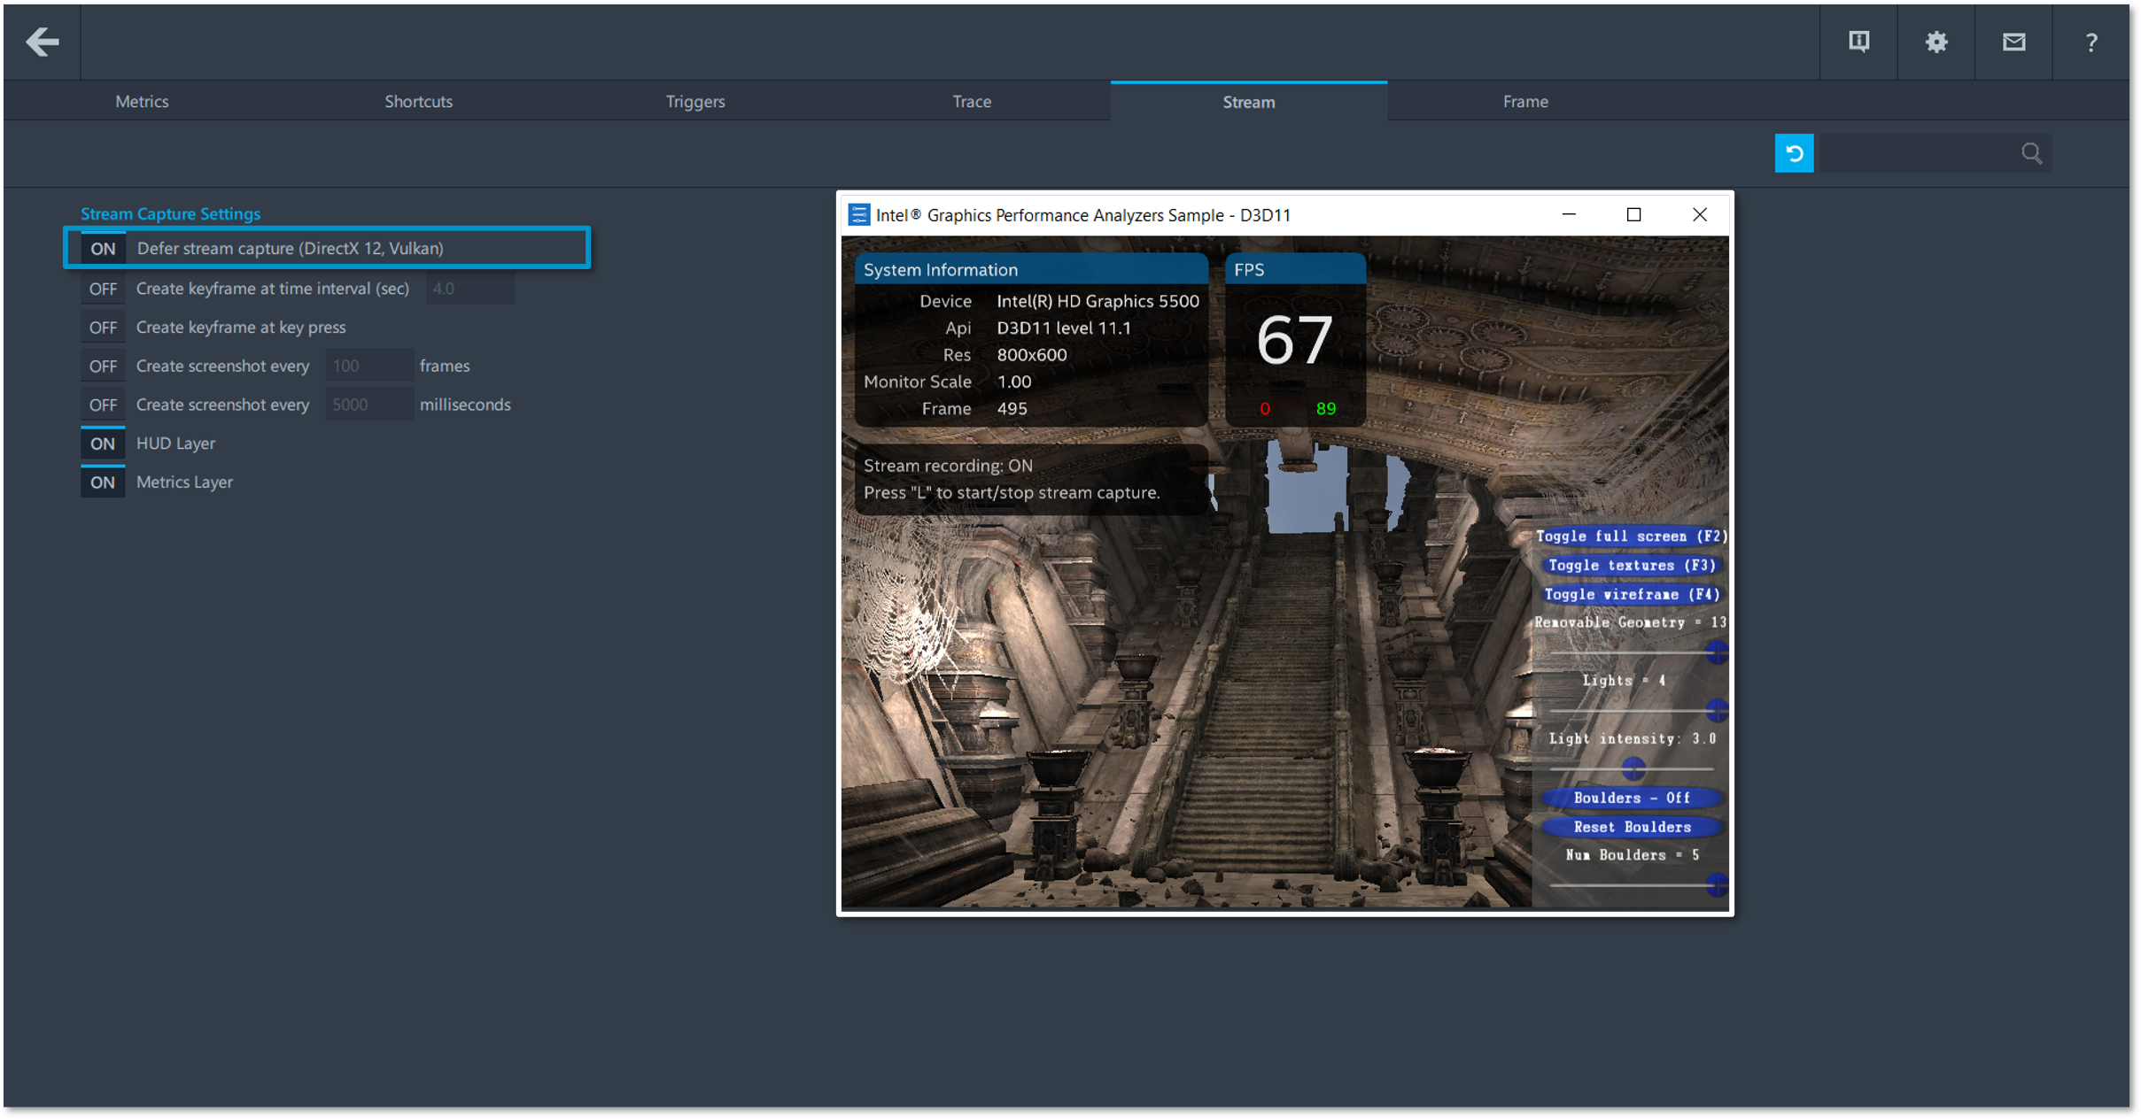Open the notifications bookmark icon
The height and width of the screenshot is (1119, 2141).
tap(1858, 42)
